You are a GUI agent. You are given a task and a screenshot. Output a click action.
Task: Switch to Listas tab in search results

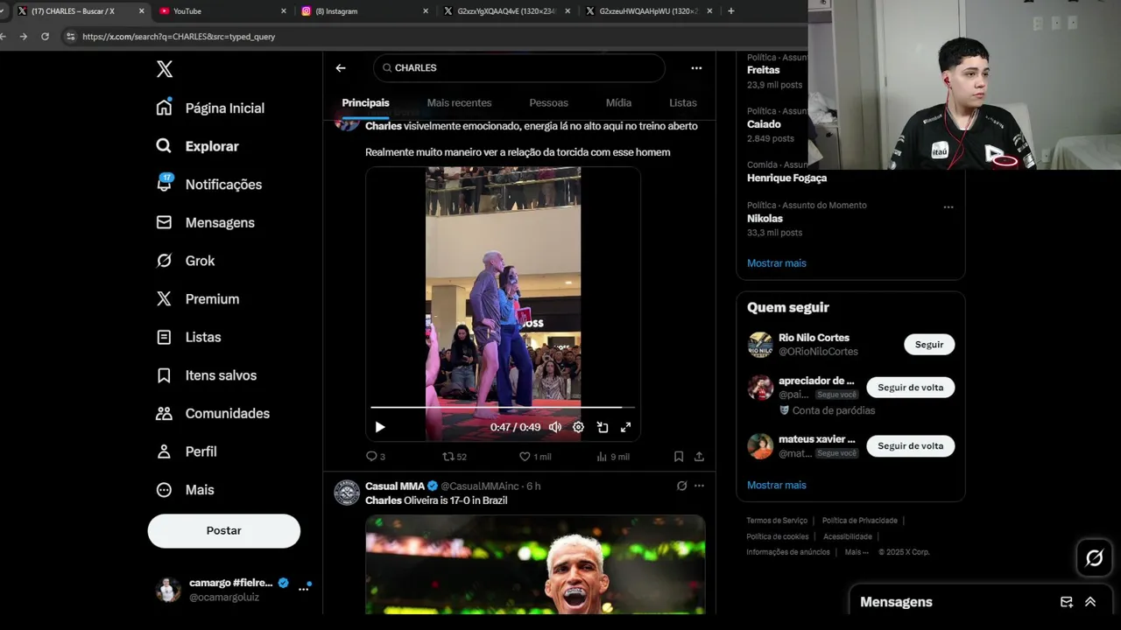[683, 102]
